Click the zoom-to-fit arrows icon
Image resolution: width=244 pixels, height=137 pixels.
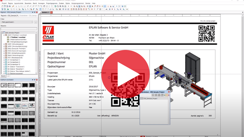tap(119, 6)
